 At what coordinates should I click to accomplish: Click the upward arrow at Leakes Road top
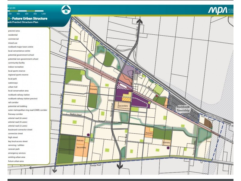tap(140, 22)
